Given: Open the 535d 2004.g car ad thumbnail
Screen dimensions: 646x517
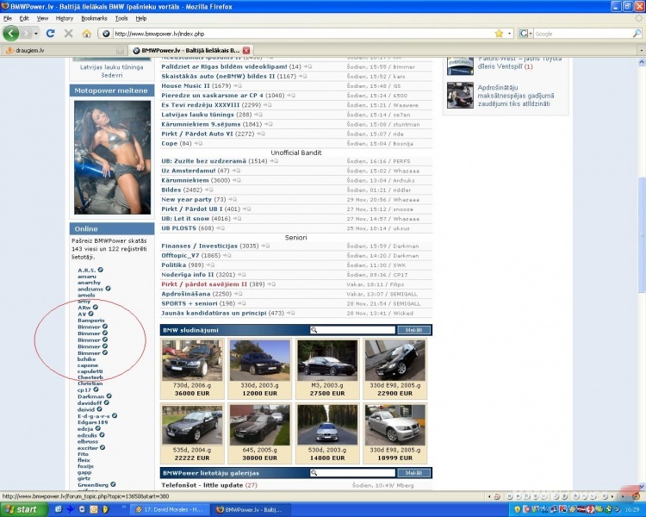Looking at the screenshot, I should tap(192, 425).
